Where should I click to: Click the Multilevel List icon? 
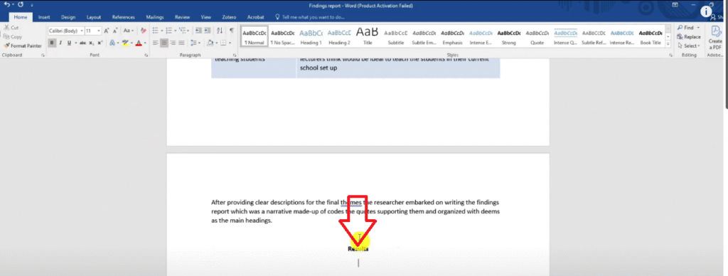point(183,31)
